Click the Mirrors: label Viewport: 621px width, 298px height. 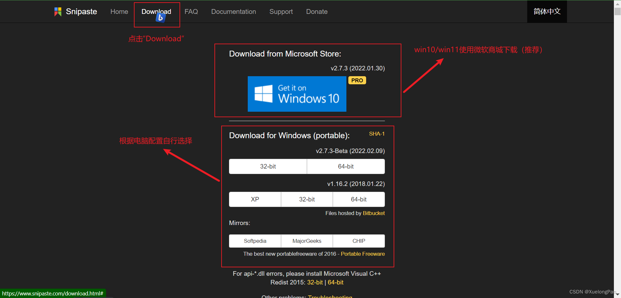pyautogui.click(x=239, y=223)
